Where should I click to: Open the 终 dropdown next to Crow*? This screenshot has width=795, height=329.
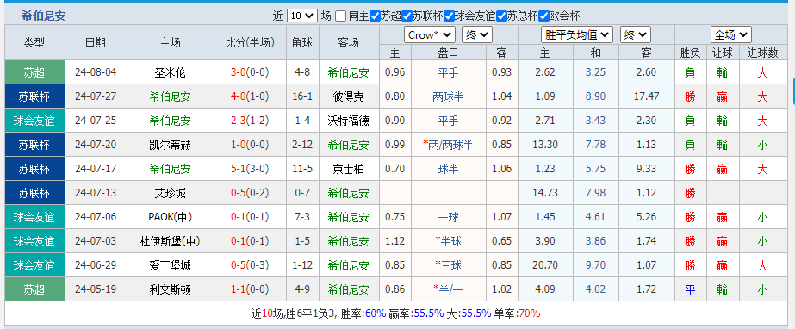point(477,35)
